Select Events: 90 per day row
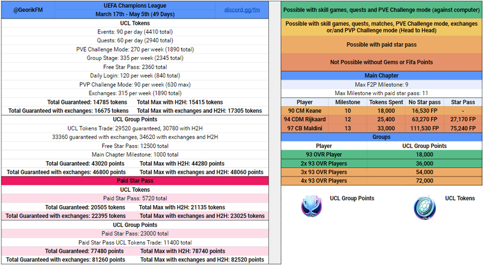484x265 pixels. click(x=135, y=32)
